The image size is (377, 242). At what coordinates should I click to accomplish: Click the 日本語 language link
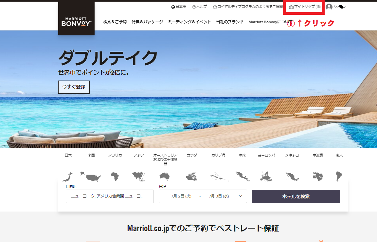(181, 7)
